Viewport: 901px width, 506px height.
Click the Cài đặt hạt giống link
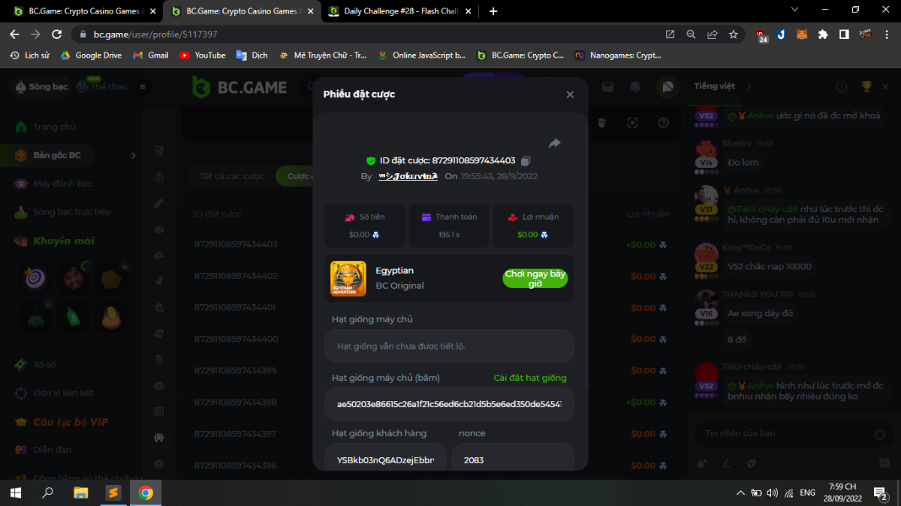click(x=529, y=378)
